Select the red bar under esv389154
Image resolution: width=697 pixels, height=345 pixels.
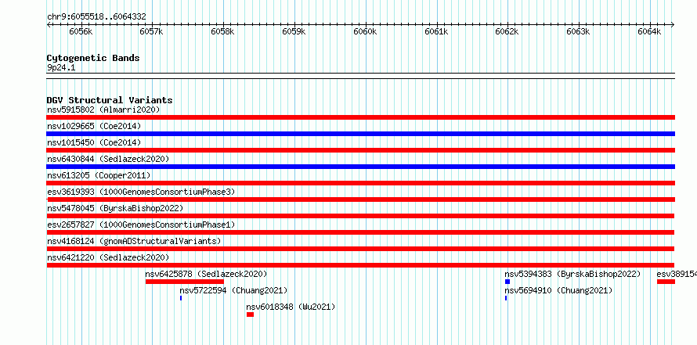666,282
